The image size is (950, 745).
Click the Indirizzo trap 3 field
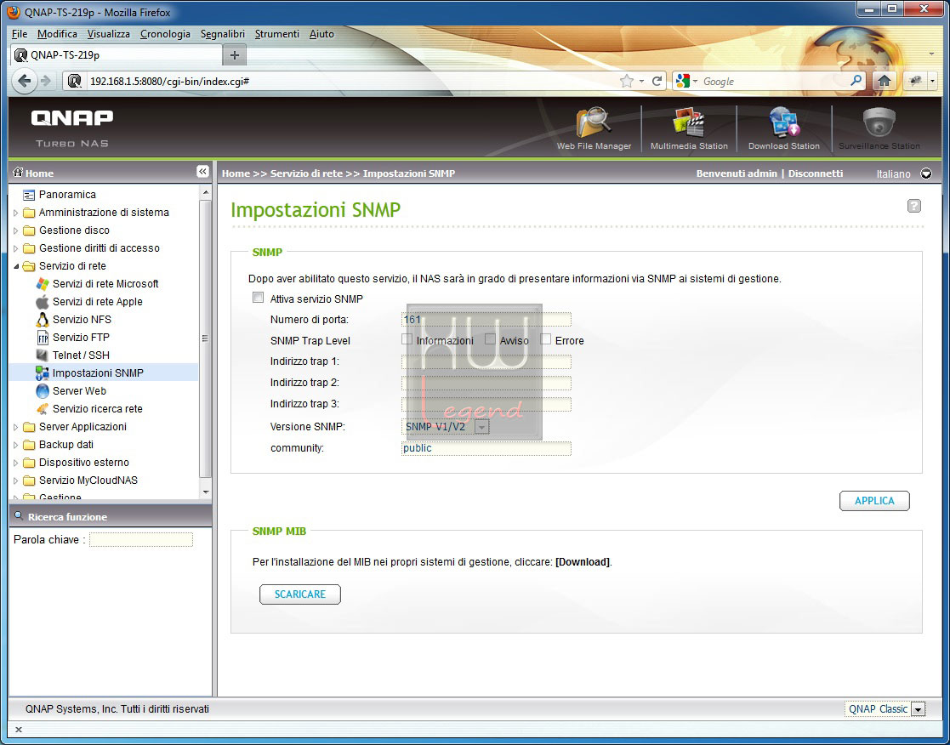(x=486, y=404)
